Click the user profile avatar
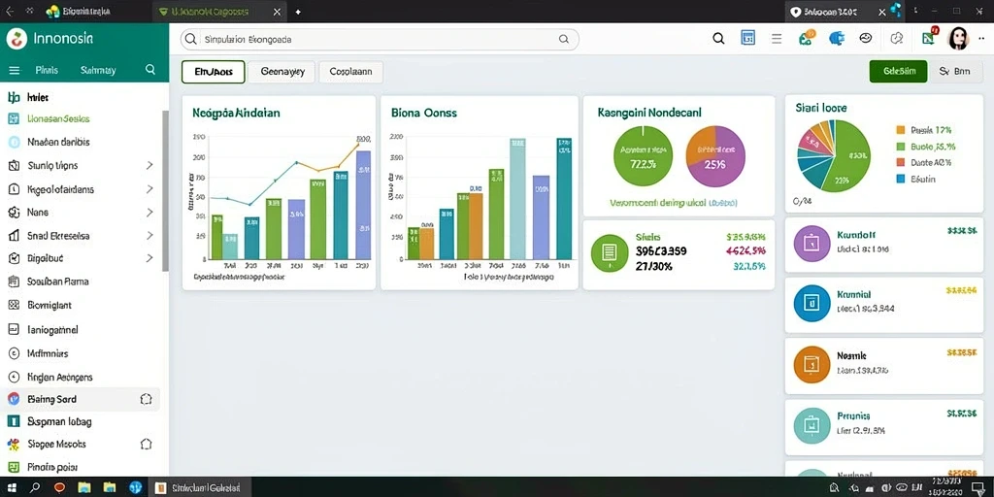Screen dimensions: 994x497 958,39
